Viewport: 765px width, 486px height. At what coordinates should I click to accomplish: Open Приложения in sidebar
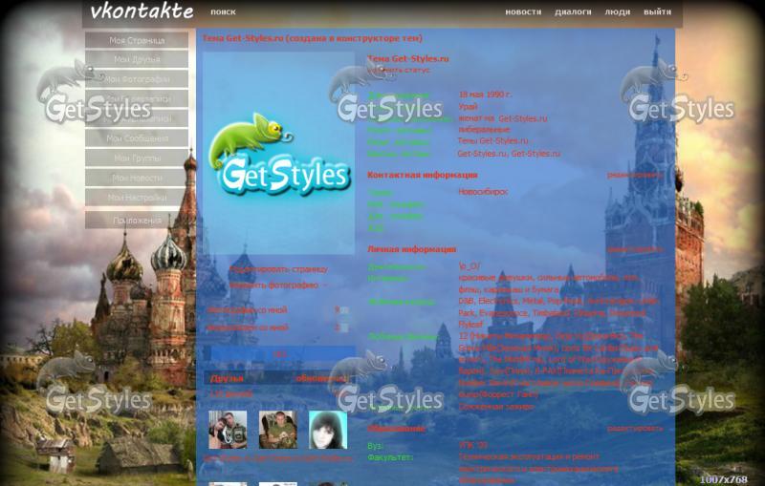pos(137,221)
